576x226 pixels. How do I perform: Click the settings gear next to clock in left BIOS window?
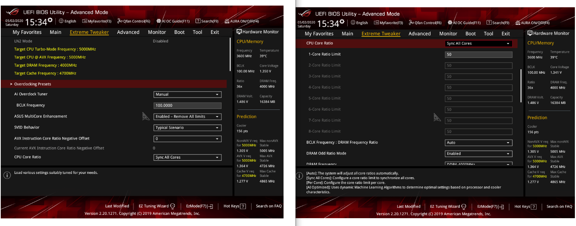click(x=50, y=20)
